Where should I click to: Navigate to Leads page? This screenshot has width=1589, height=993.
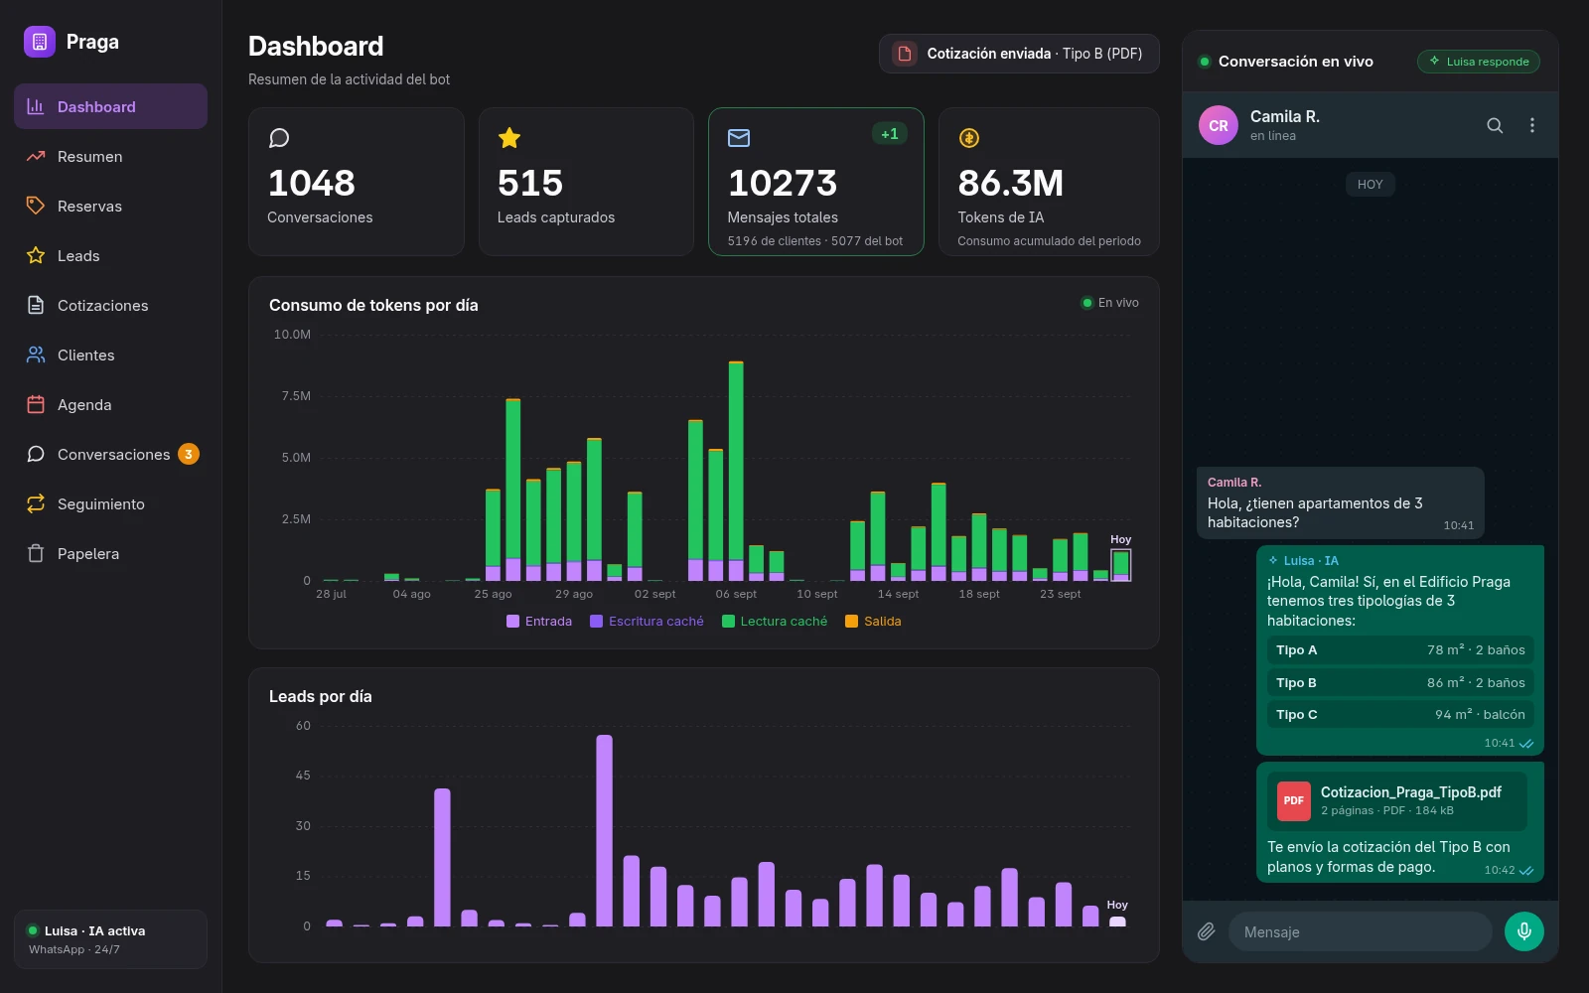click(110, 255)
